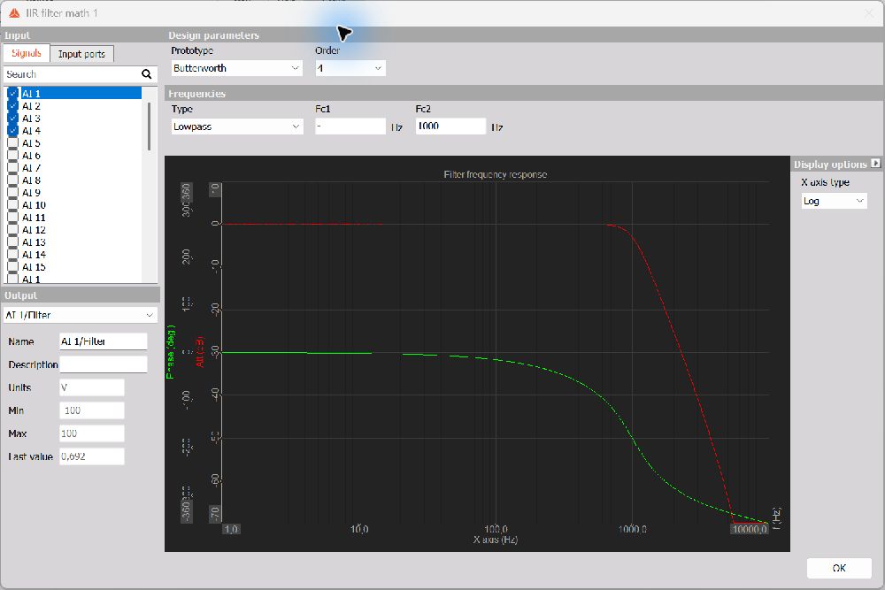Switch to the Input ports tab
Viewport: 885px width, 590px height.
[81, 54]
